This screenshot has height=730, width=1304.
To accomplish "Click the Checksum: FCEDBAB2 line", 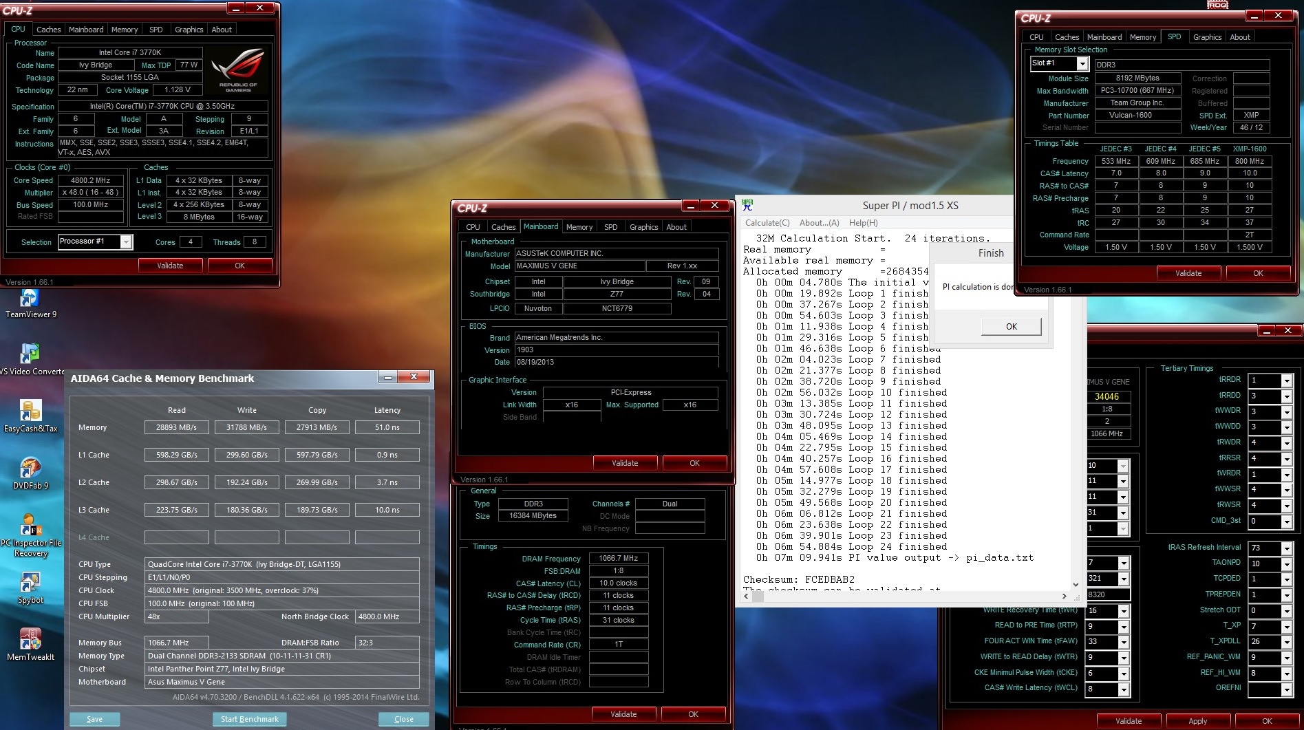I will (x=799, y=579).
